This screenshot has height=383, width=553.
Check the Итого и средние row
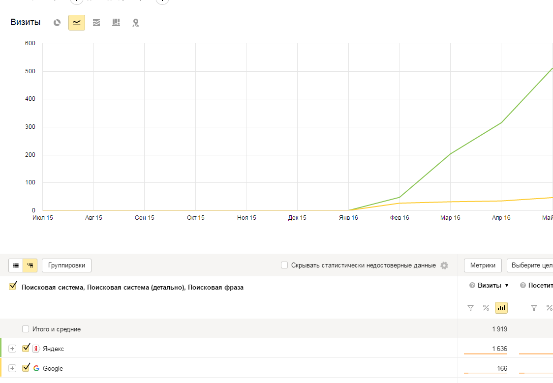[x=26, y=329]
